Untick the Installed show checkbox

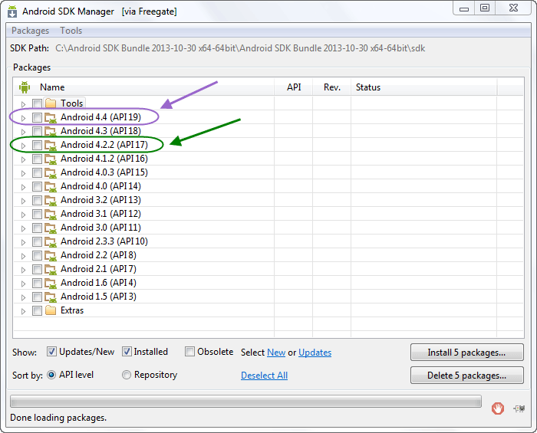[127, 352]
